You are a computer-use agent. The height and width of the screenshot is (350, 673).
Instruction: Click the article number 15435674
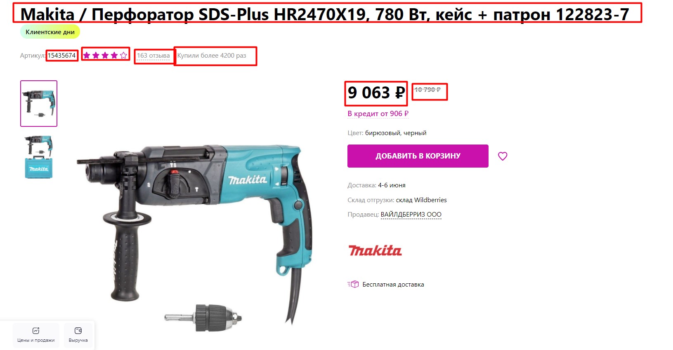(x=62, y=56)
